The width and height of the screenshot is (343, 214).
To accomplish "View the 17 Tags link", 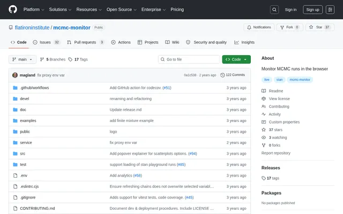I will (78, 59).
